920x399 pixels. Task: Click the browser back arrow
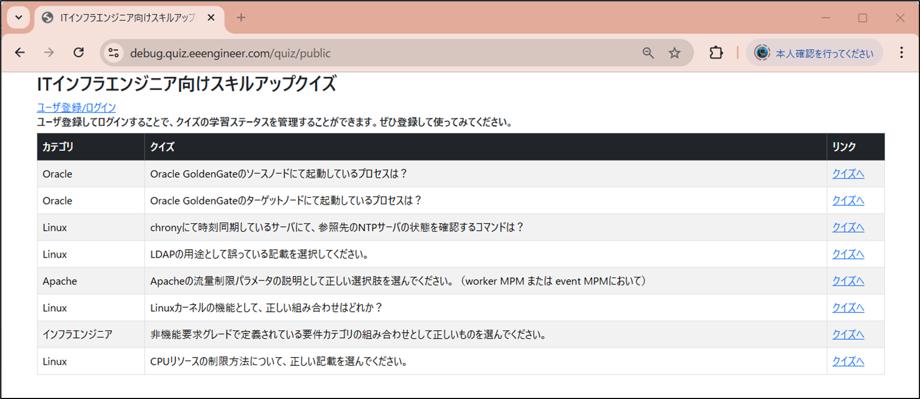pyautogui.click(x=20, y=53)
